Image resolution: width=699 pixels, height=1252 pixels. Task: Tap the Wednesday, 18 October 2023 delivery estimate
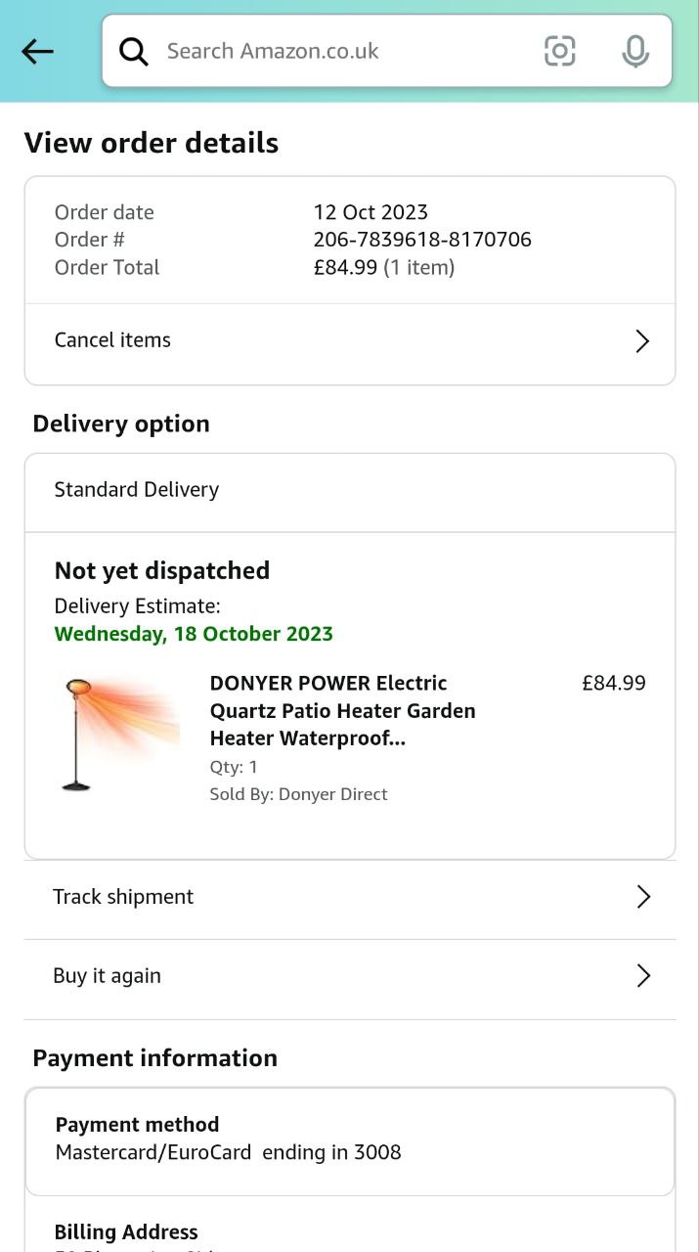click(x=194, y=634)
